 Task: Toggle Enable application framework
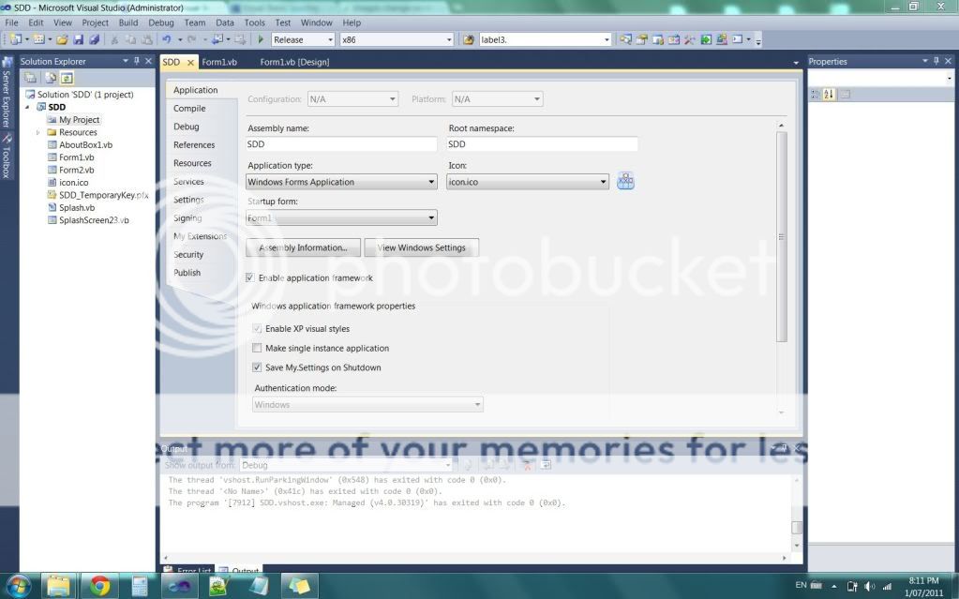pyautogui.click(x=249, y=277)
